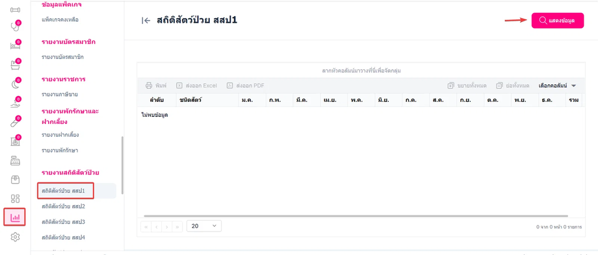Select สถิติสัตว์ป่วย สสป3 in the menu
This screenshot has width=598, height=255.
(63, 222)
